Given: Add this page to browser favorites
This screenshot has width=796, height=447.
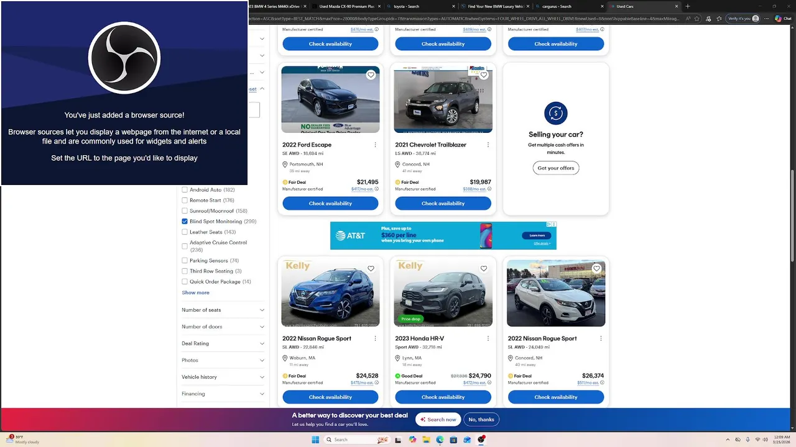Looking at the screenshot, I should [698, 19].
